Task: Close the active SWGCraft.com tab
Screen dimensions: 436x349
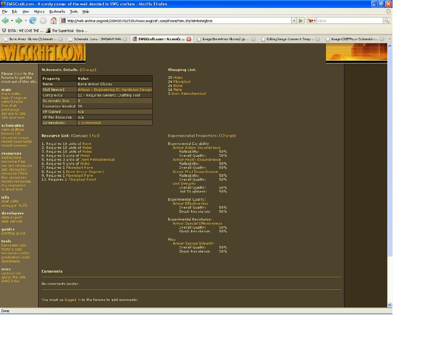Action: coord(189,39)
